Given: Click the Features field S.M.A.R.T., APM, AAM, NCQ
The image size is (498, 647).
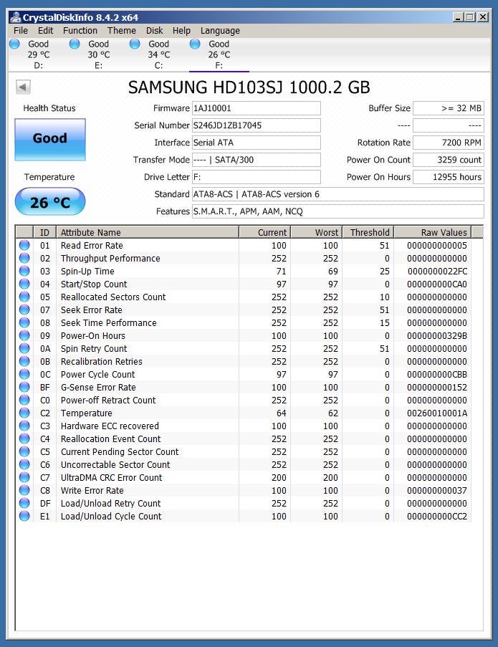Looking at the screenshot, I should pyautogui.click(x=338, y=211).
